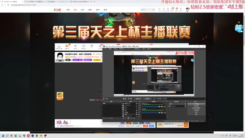Open Help menu in OBS menu bar

point(149,49)
